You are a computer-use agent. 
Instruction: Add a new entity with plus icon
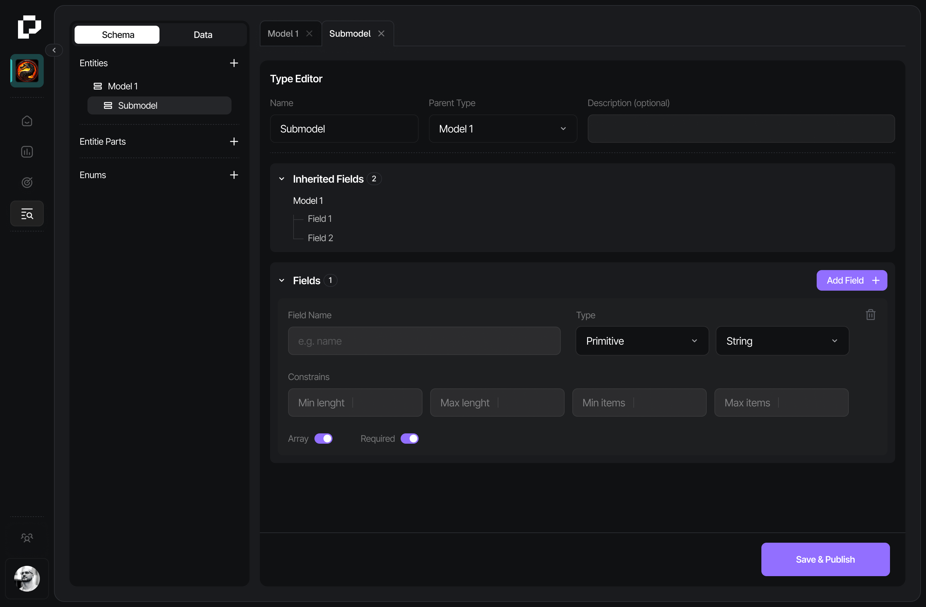click(234, 63)
